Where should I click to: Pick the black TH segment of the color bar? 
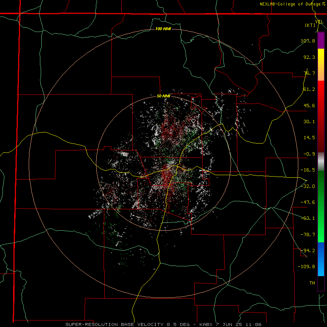point(321,283)
